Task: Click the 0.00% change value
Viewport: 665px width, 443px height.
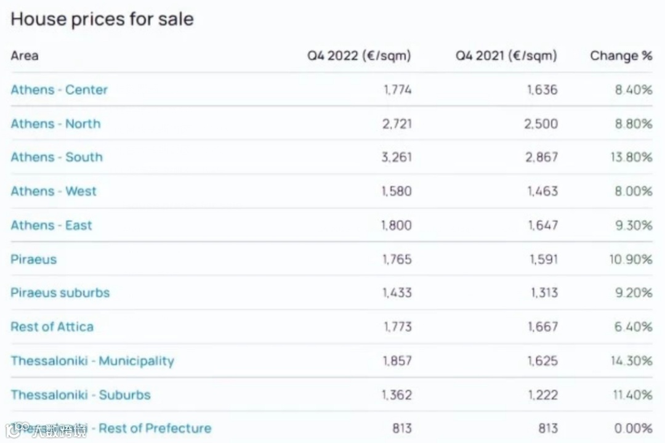Action: tap(634, 428)
